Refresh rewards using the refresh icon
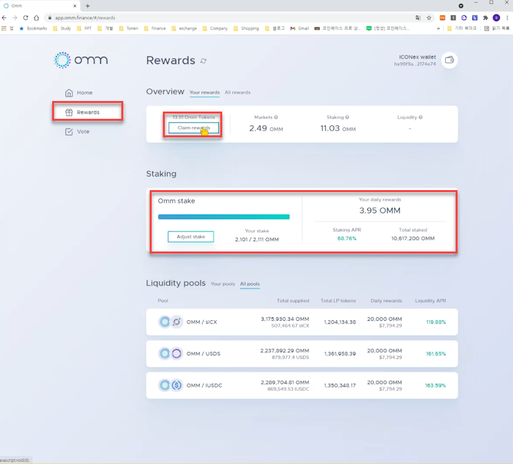513x464 pixels. coord(204,61)
